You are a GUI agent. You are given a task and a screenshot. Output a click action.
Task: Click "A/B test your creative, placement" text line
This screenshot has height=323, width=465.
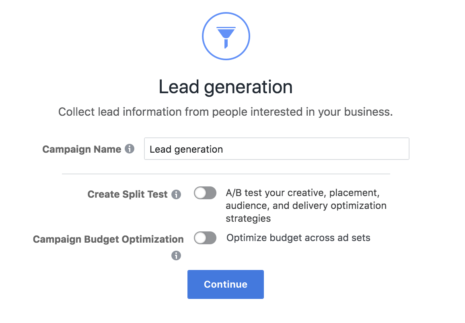(302, 193)
